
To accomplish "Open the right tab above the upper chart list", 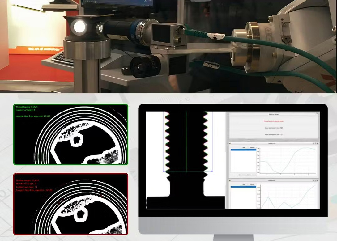I will click(x=252, y=148).
